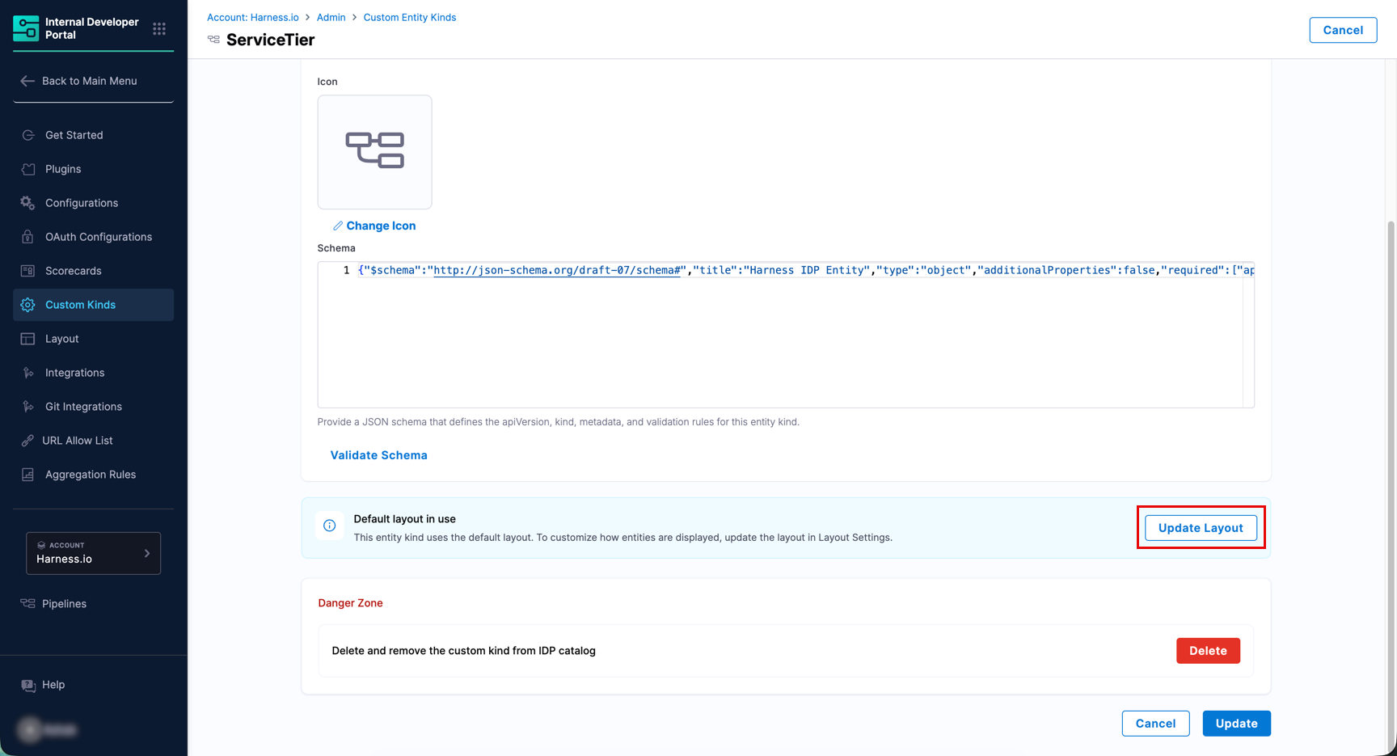
Task: Open the app switcher grid icon
Action: point(159,29)
